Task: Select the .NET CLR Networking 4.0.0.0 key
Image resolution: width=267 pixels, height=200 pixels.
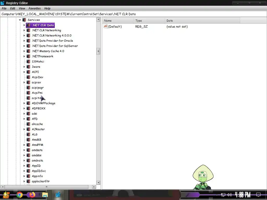Action: (52, 35)
